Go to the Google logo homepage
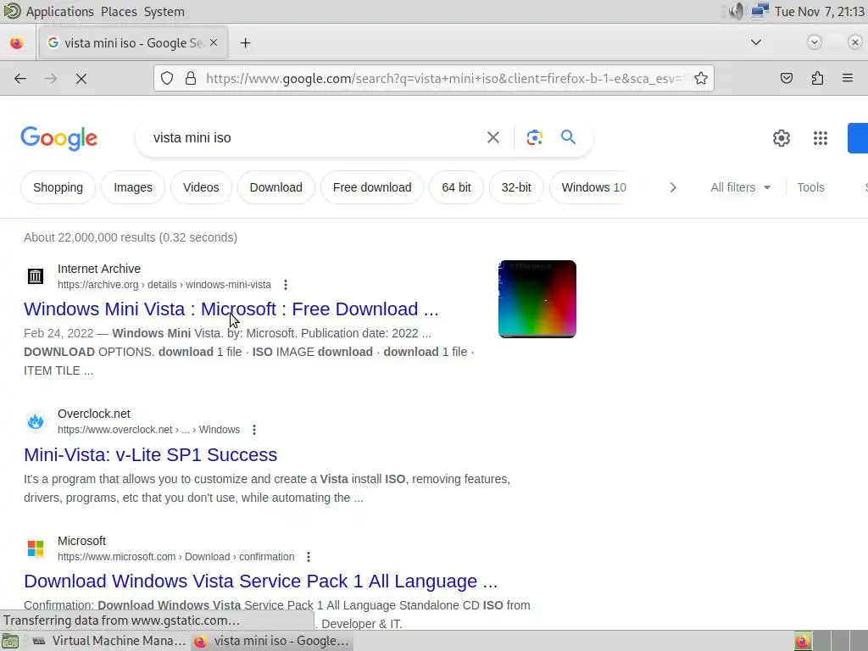Screen dimensions: 868x651 (x=58, y=138)
